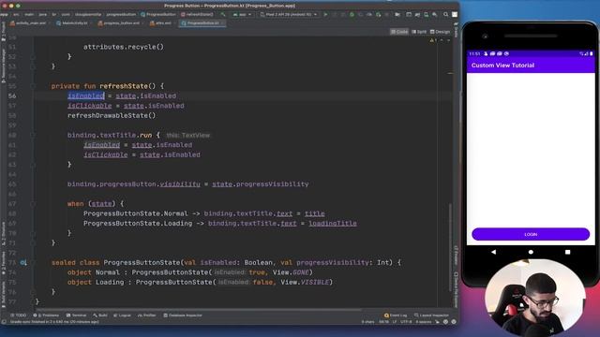Open the app run configuration dropdown
Image resolution: width=600 pixels, height=337 pixels.
pyautogui.click(x=243, y=15)
